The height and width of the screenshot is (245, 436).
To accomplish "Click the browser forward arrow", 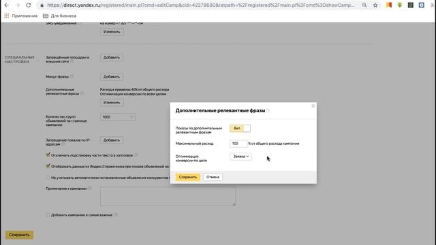I will pyautogui.click(x=17, y=5).
